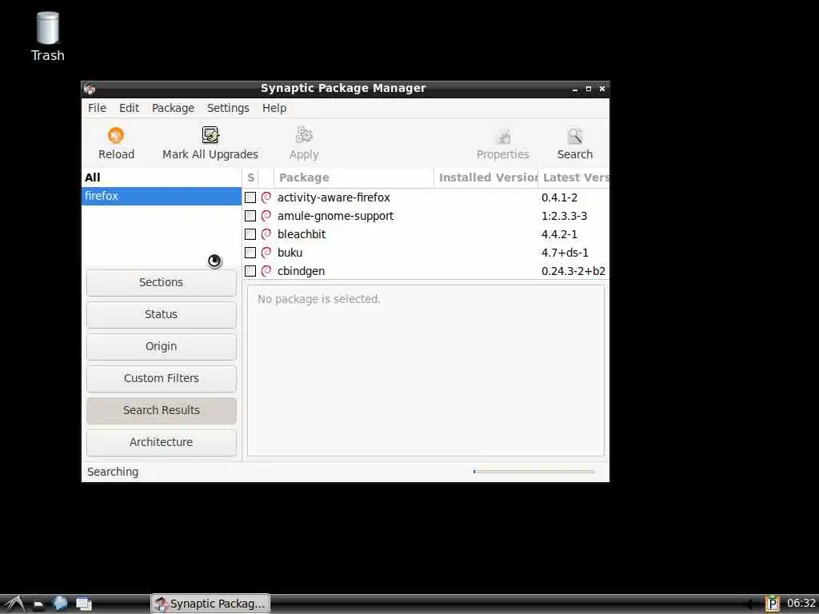
Task: Click version 4.7+ds-1
Action: coord(565,252)
